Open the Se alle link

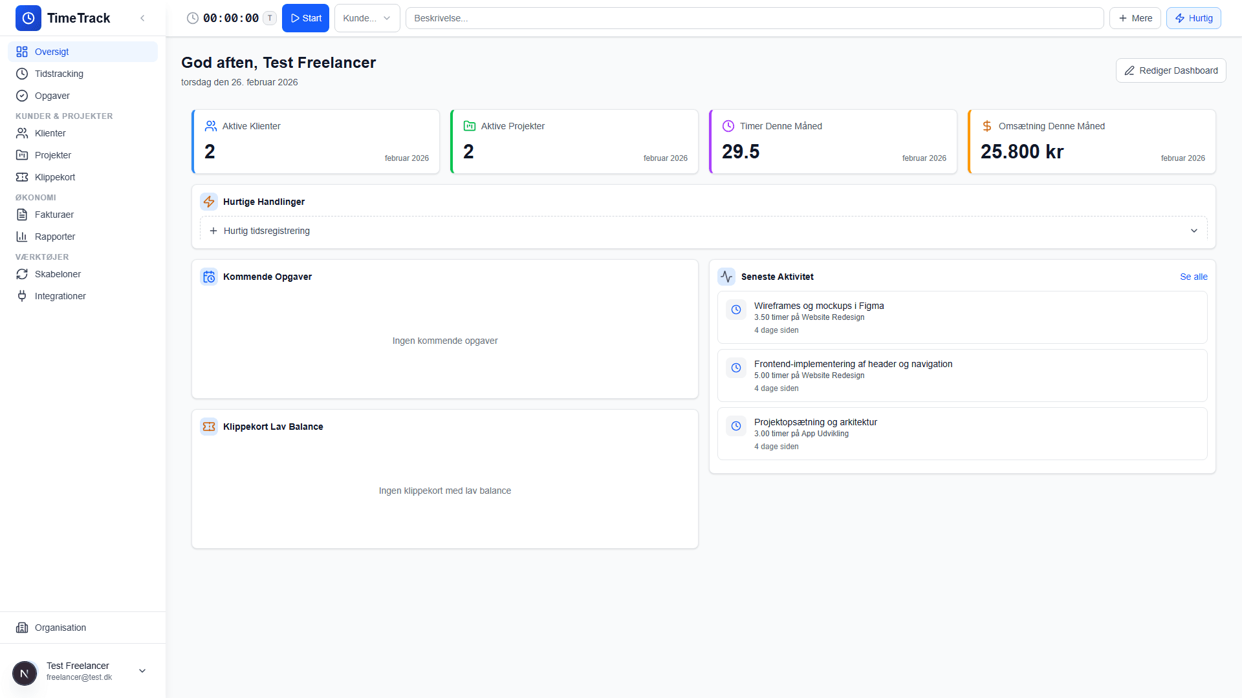1193,277
